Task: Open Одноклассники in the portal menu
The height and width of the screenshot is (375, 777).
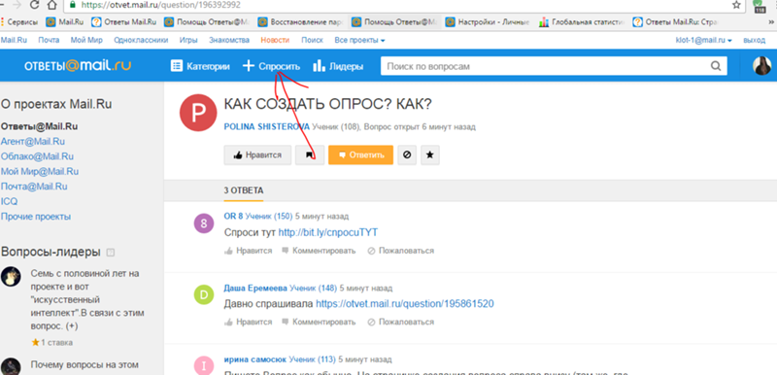Action: [x=141, y=40]
